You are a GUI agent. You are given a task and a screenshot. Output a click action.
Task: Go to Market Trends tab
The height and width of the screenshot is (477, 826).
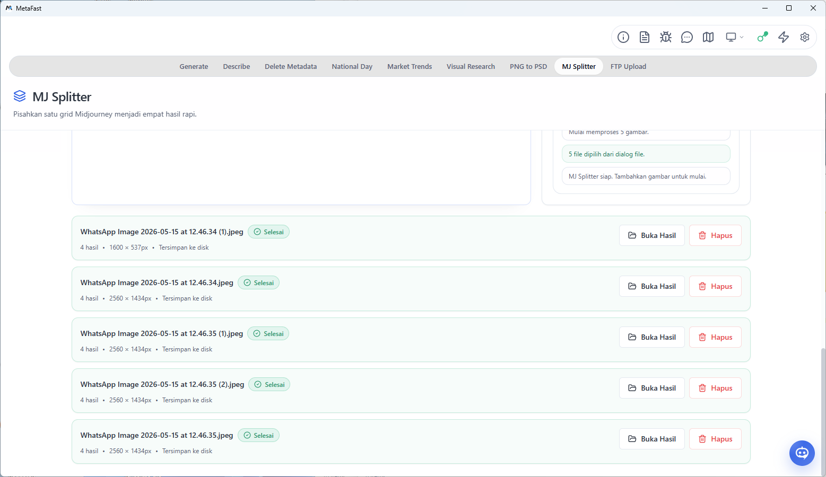[410, 66]
